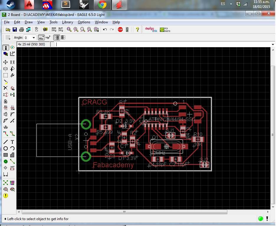Run the Ratsnest tool
The image size is (276, 226).
click(x=6, y=183)
